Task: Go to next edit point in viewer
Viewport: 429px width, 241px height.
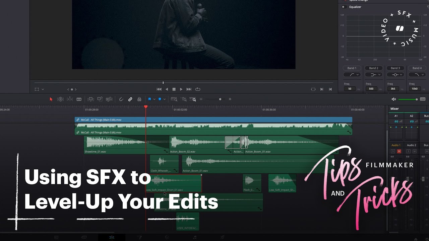Action: point(322,89)
